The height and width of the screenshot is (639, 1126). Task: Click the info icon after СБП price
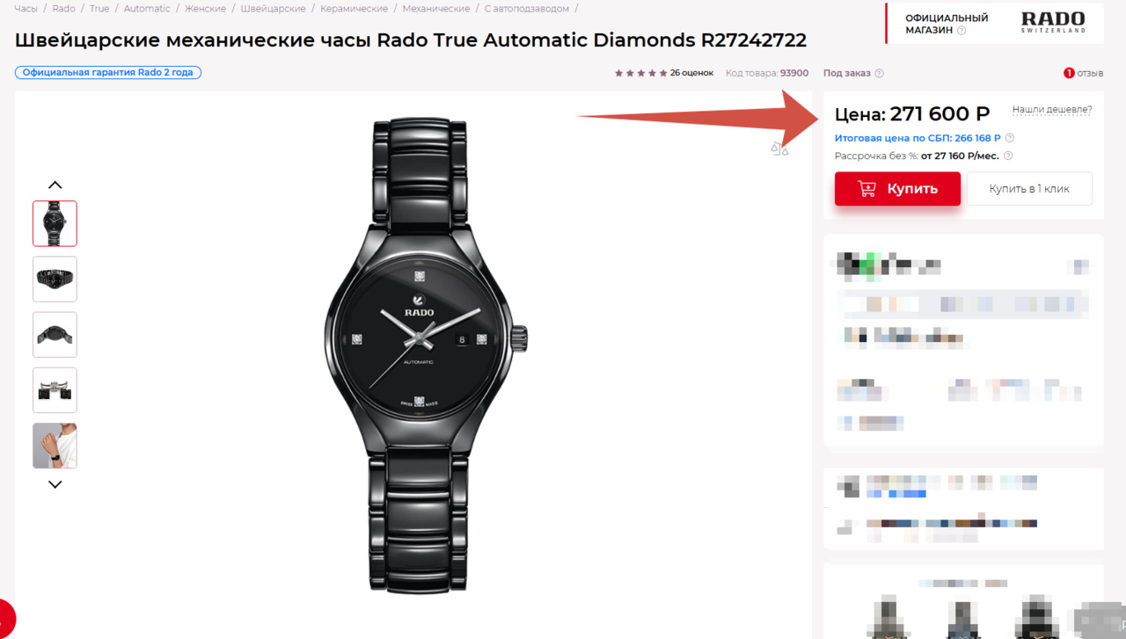point(1010,138)
